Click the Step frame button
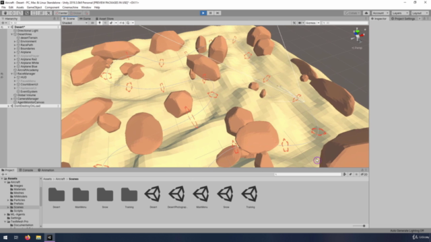This screenshot has width=431, height=242. pyautogui.click(x=218, y=13)
